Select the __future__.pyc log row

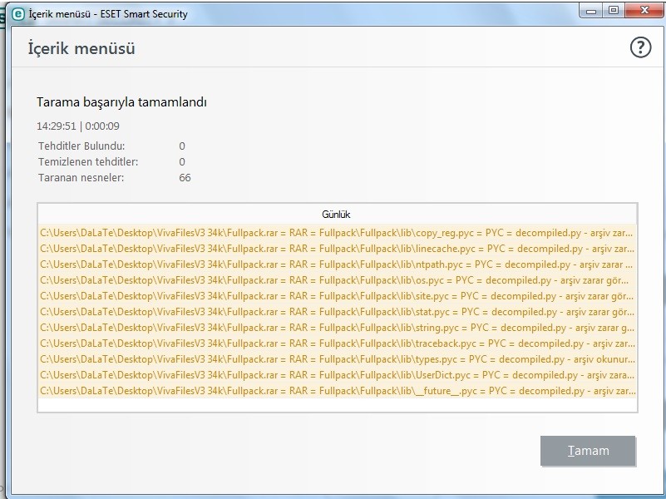[338, 391]
